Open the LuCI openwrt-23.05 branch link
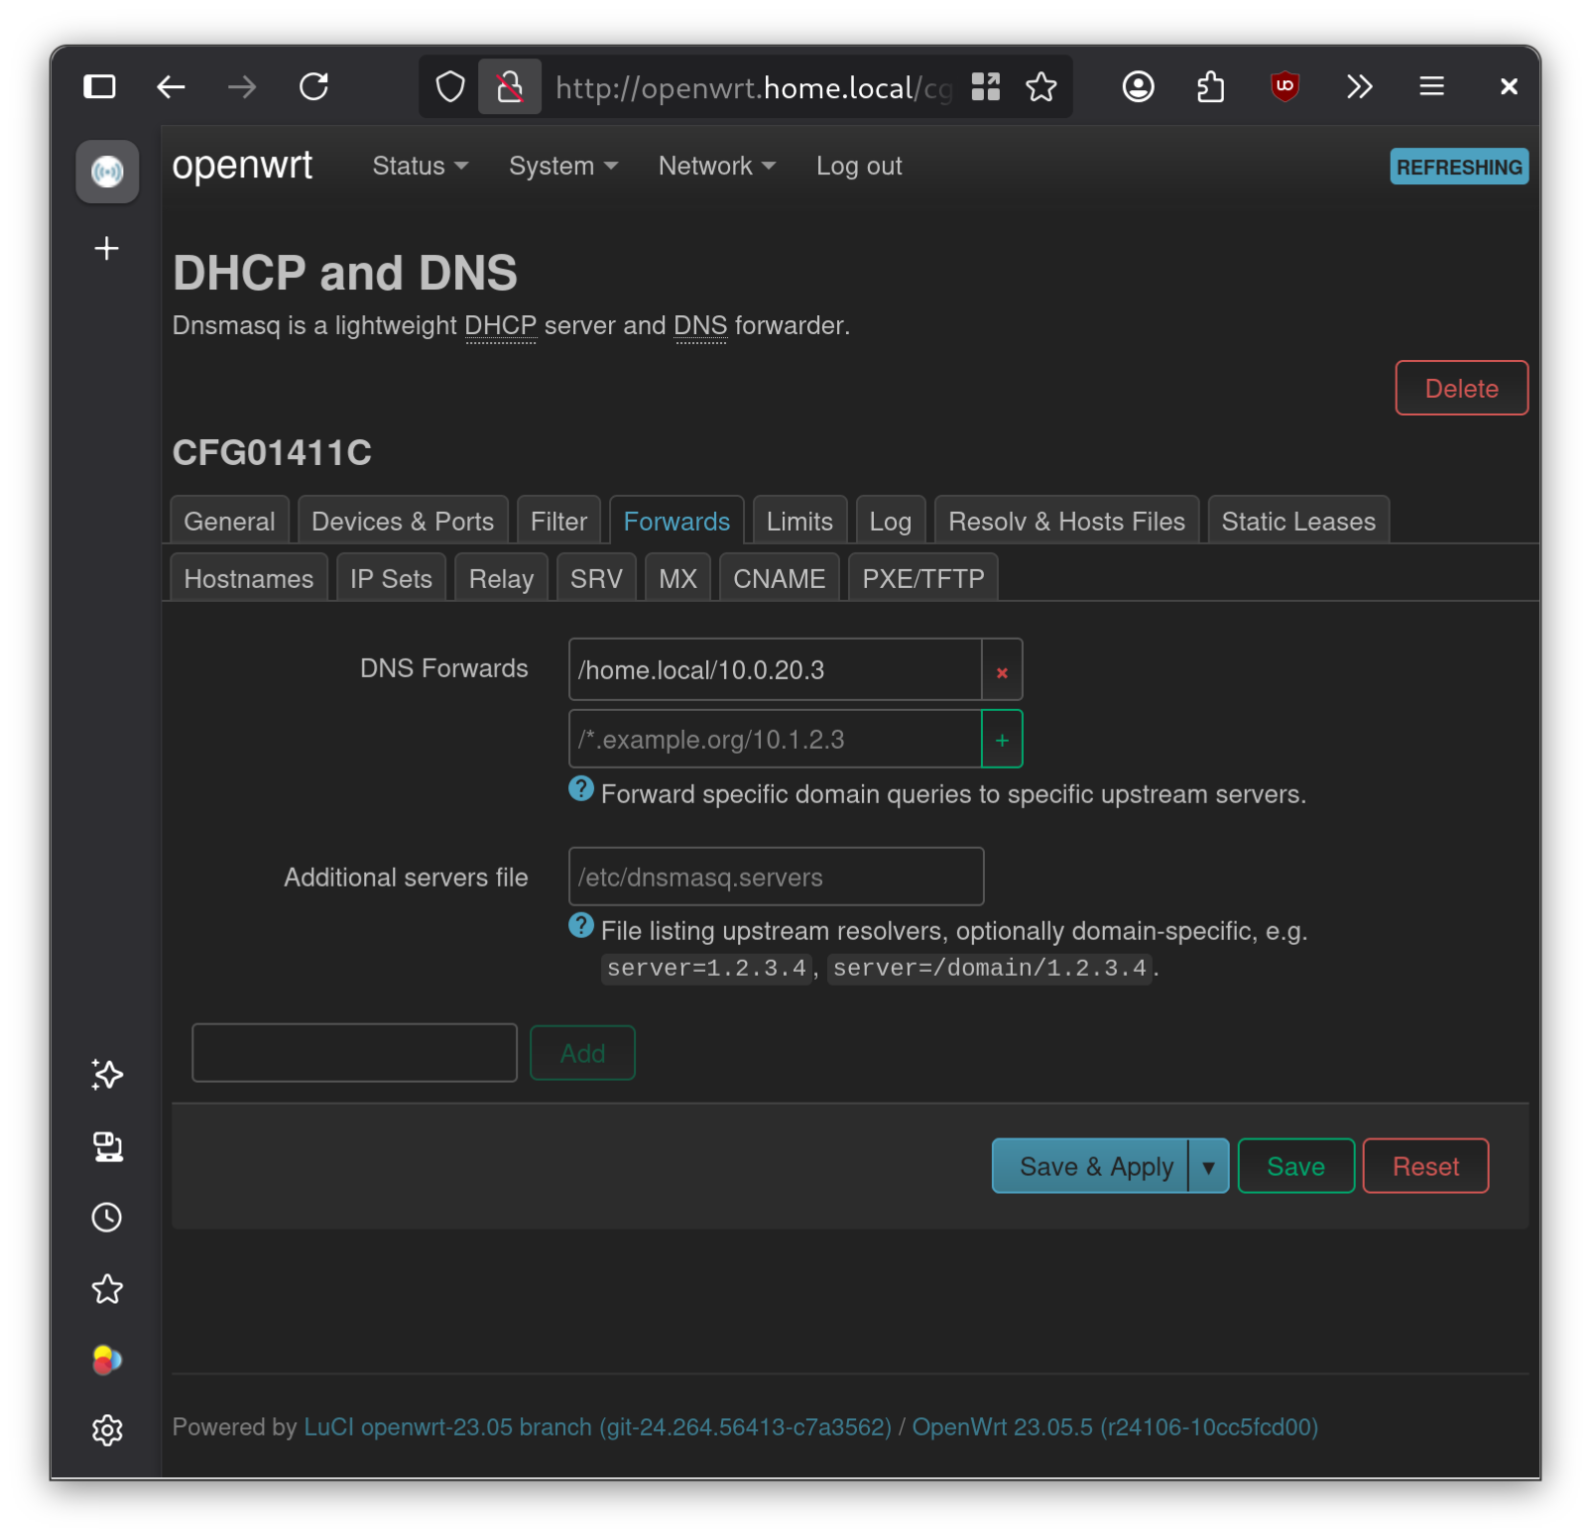1591x1535 pixels. click(x=597, y=1427)
